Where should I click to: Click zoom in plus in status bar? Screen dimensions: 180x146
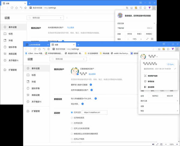pos(177,144)
